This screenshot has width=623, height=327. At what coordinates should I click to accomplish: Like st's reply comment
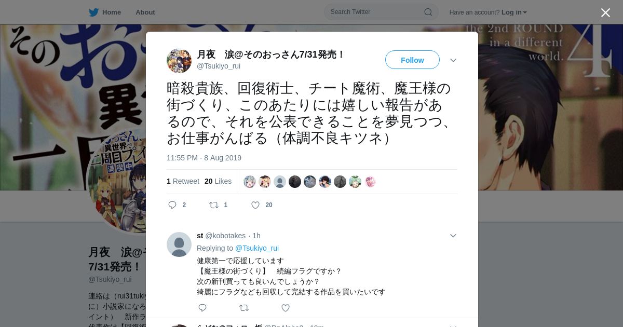click(286, 308)
